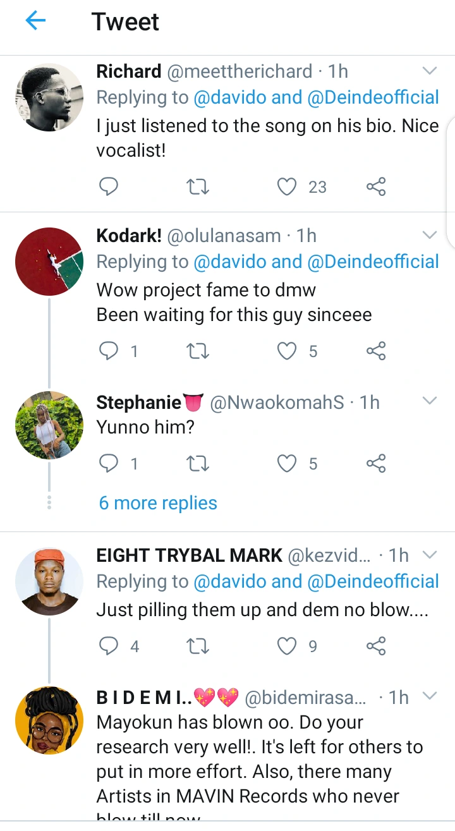Screen dimensions: 455x831
Task: Like Richard's tweet with 23 likes
Action: pos(288,186)
